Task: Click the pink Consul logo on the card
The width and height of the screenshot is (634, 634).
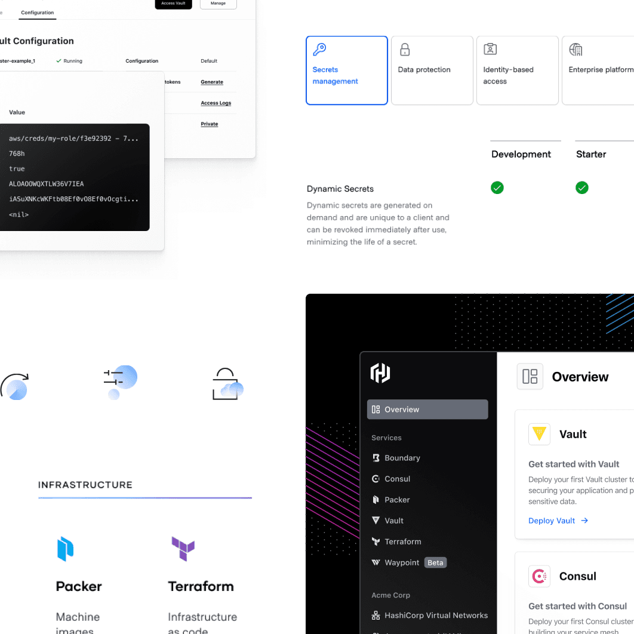Action: coord(539,576)
